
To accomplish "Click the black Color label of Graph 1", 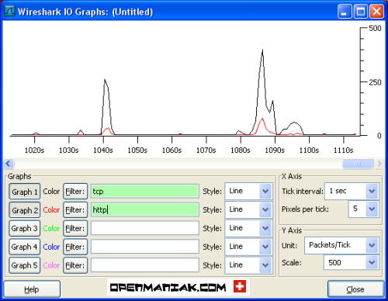I will [x=51, y=192].
